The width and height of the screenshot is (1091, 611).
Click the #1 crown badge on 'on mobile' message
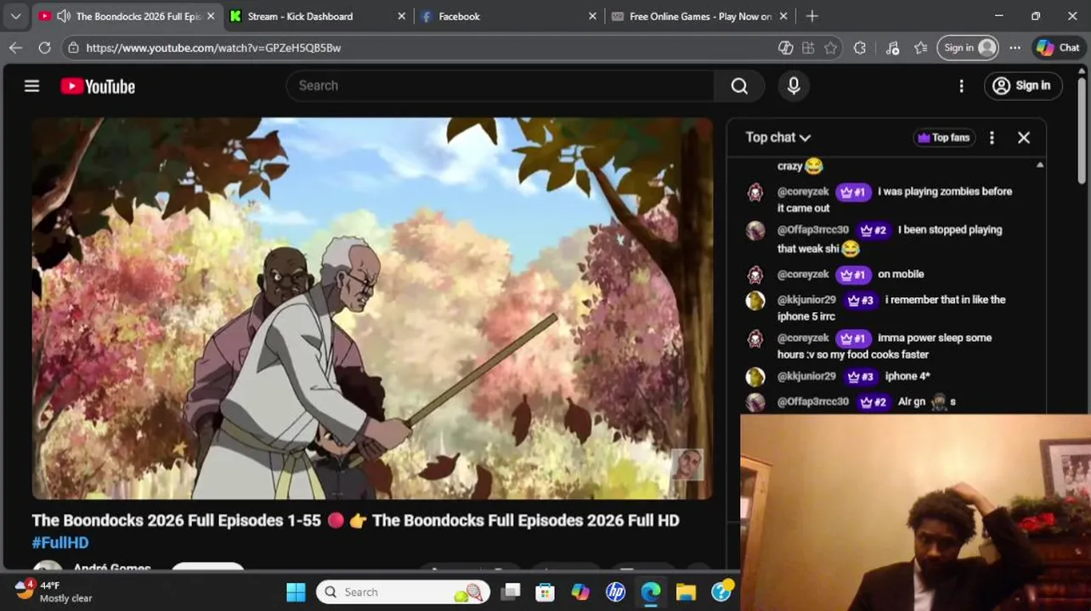coord(852,274)
